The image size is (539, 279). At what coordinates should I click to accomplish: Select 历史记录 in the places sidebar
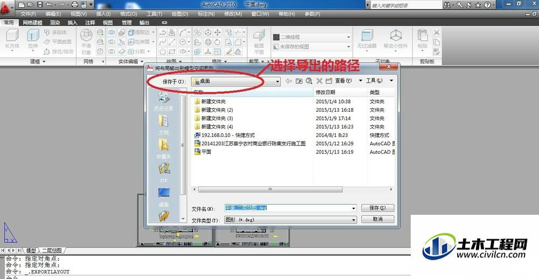[164, 101]
